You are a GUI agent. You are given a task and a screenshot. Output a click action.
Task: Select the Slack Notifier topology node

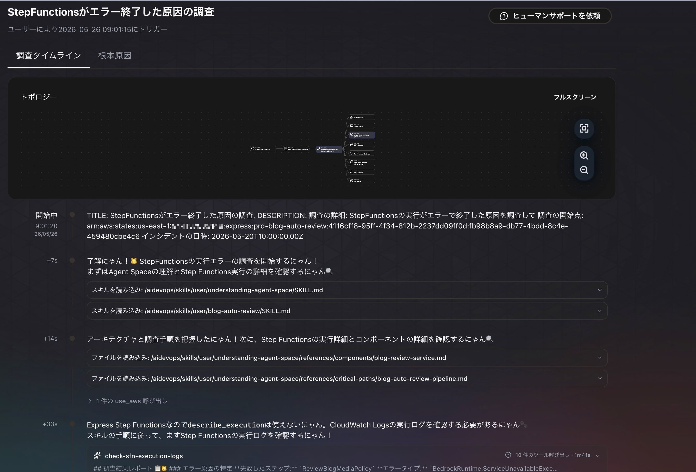362,126
